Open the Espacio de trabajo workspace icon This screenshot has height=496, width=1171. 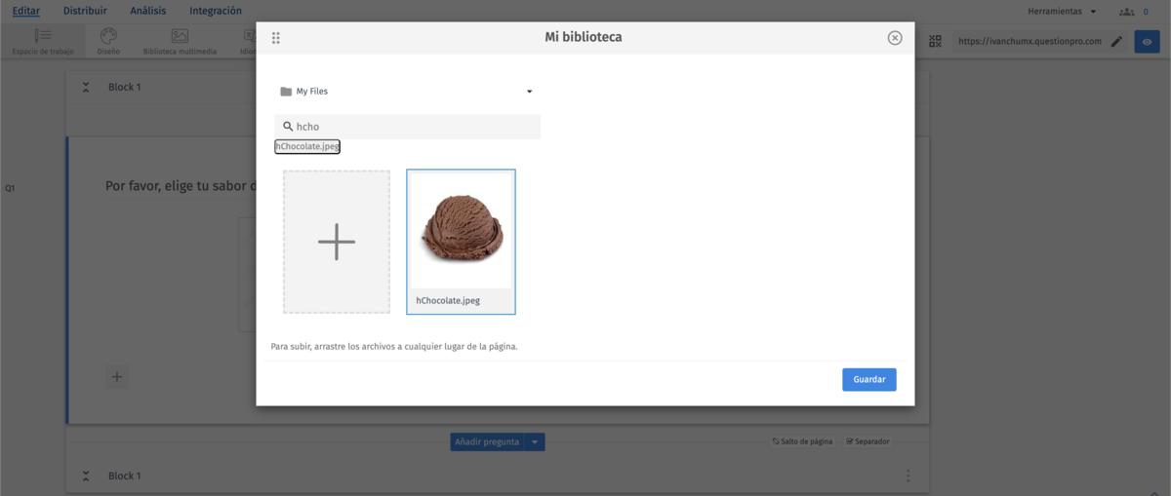[x=42, y=36]
